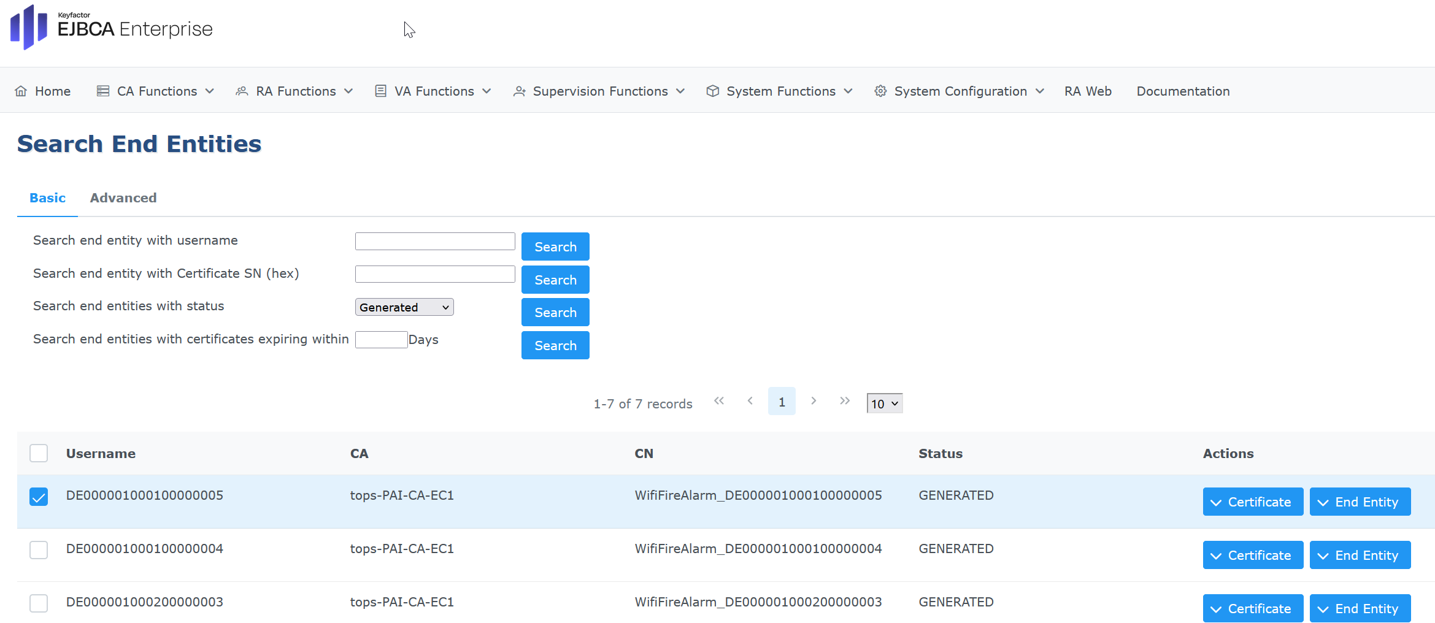The height and width of the screenshot is (623, 1435).
Task: Click the Certificate SN hex input field
Action: [435, 274]
